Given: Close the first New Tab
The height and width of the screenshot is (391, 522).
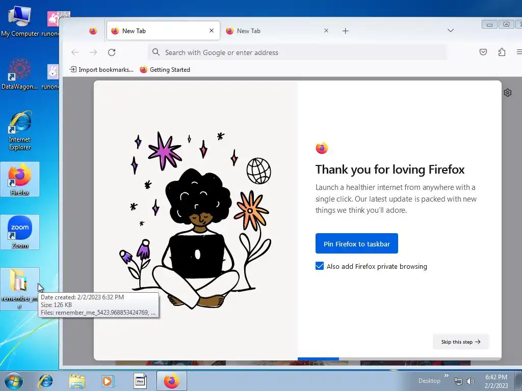Looking at the screenshot, I should [212, 31].
